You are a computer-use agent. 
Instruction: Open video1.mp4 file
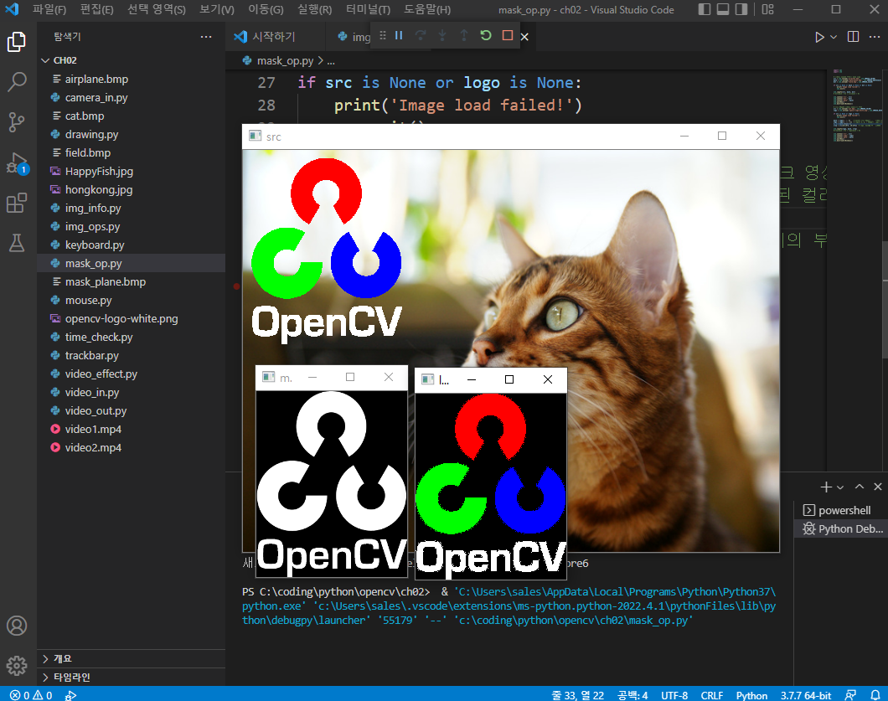(93, 429)
